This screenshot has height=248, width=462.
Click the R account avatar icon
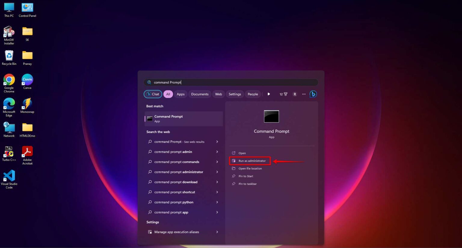[295, 94]
